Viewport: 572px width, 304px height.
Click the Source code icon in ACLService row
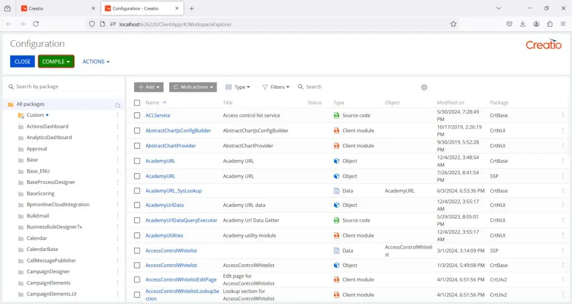(337, 115)
